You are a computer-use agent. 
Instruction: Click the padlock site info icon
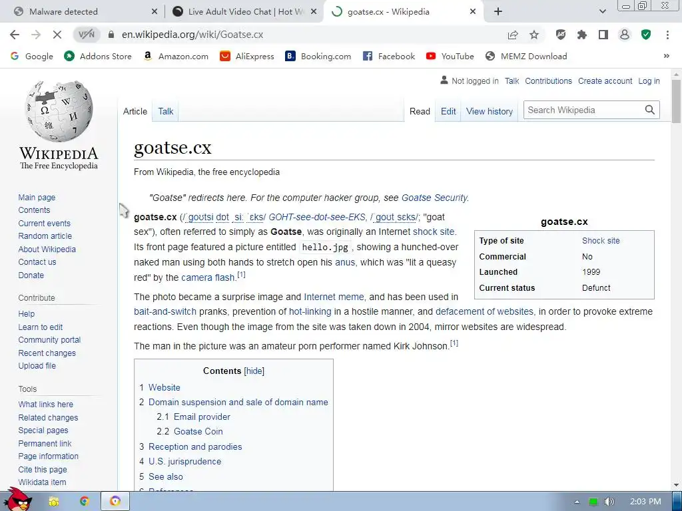[111, 35]
